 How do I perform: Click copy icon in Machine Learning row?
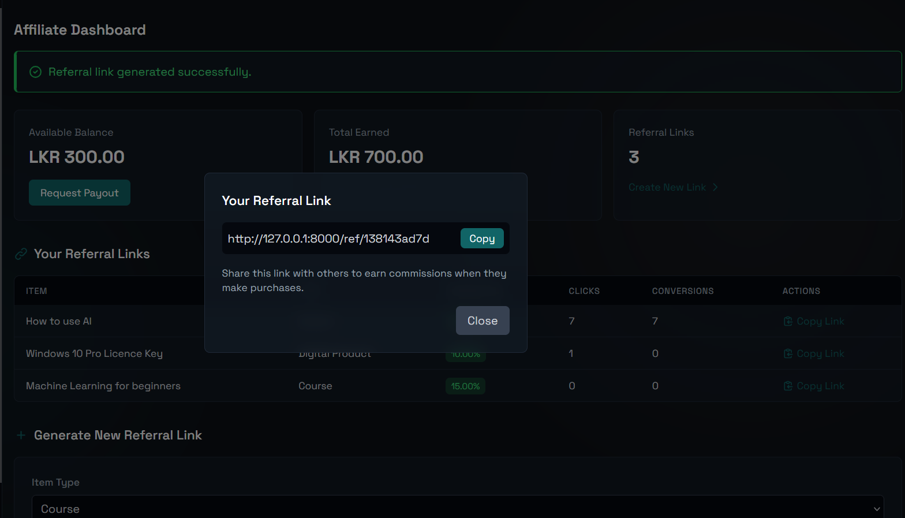[788, 386]
